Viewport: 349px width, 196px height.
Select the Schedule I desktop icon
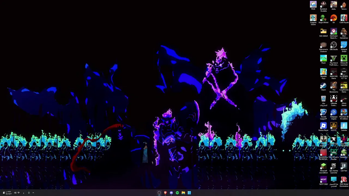344,154
